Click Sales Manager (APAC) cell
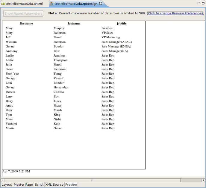Viewport: 206px width, 188px height. tap(117, 42)
